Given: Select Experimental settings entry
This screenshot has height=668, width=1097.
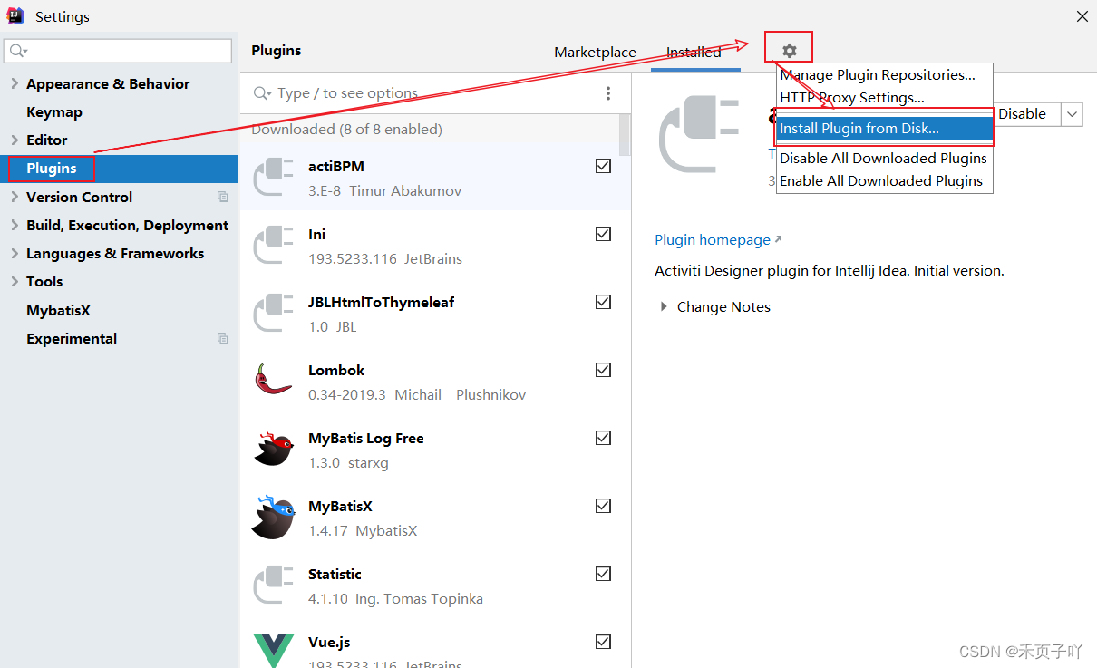Looking at the screenshot, I should 72,338.
